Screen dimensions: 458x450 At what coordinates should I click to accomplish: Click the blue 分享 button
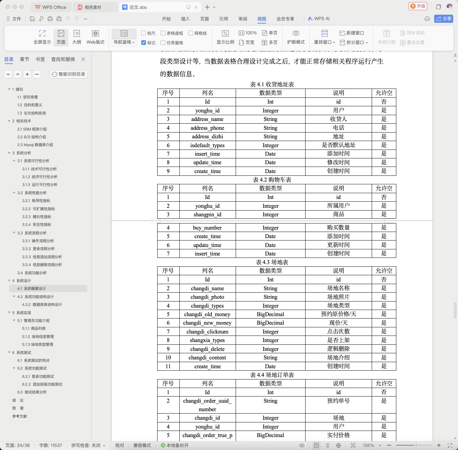444,19
